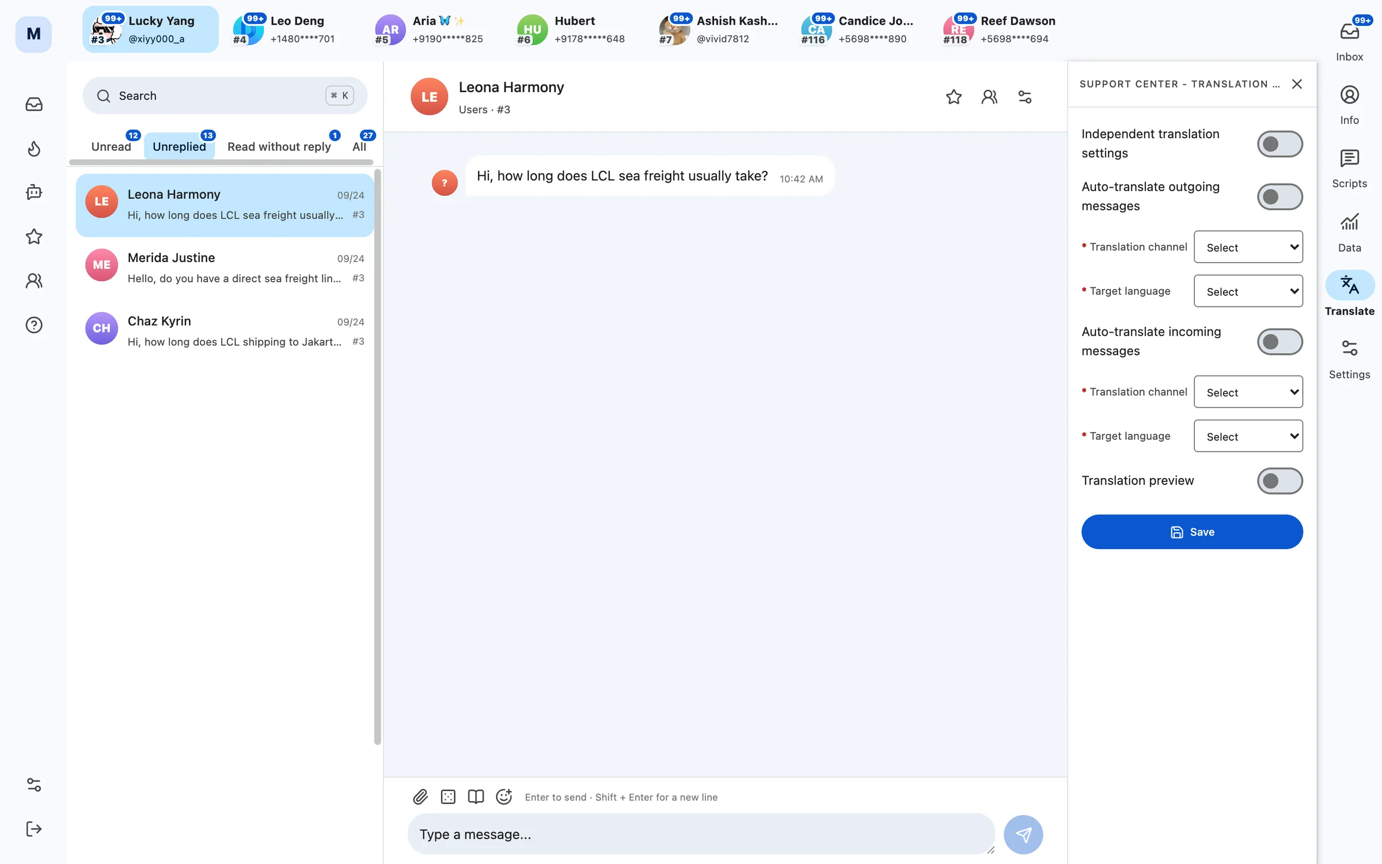
Task: Open incoming Translation channel dropdown
Action: click(1248, 392)
